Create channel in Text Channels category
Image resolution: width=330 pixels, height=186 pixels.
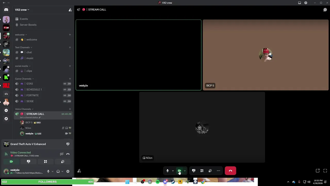pos(70,47)
